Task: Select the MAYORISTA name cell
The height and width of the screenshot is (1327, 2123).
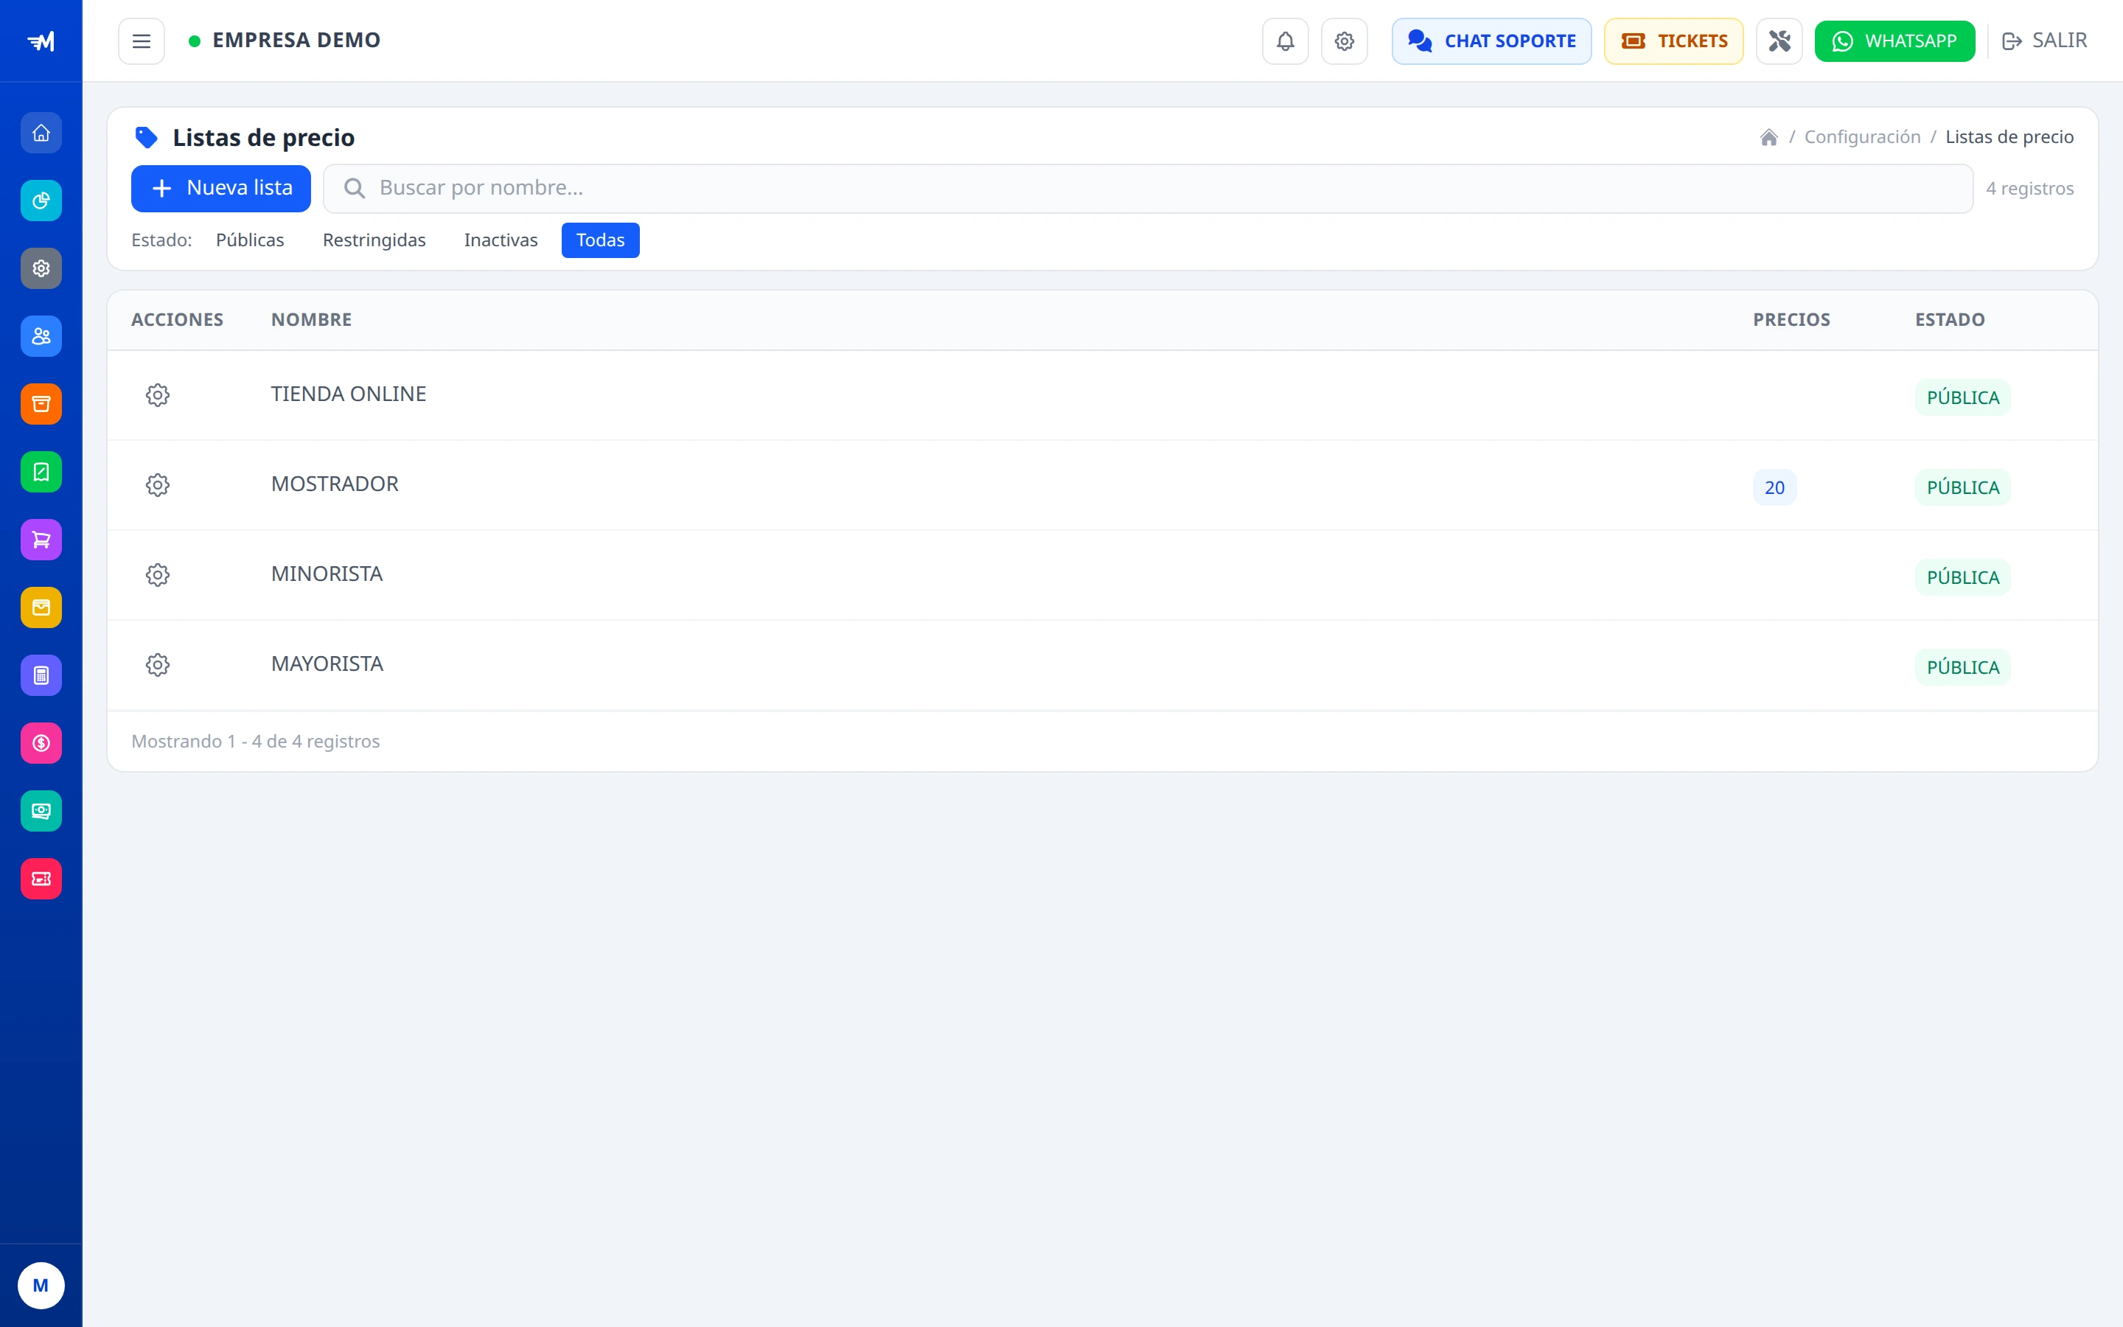Action: 327,664
